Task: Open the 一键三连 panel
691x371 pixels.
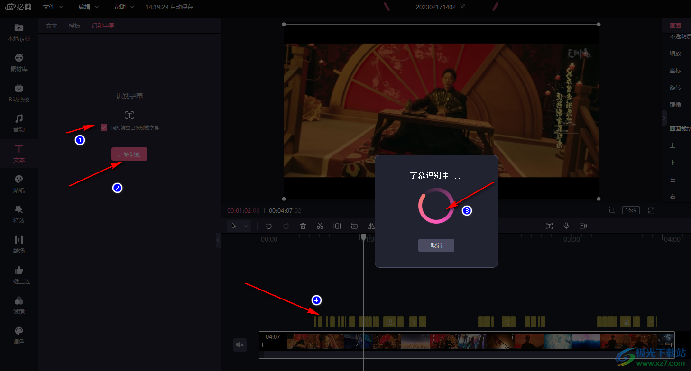Action: tap(19, 275)
